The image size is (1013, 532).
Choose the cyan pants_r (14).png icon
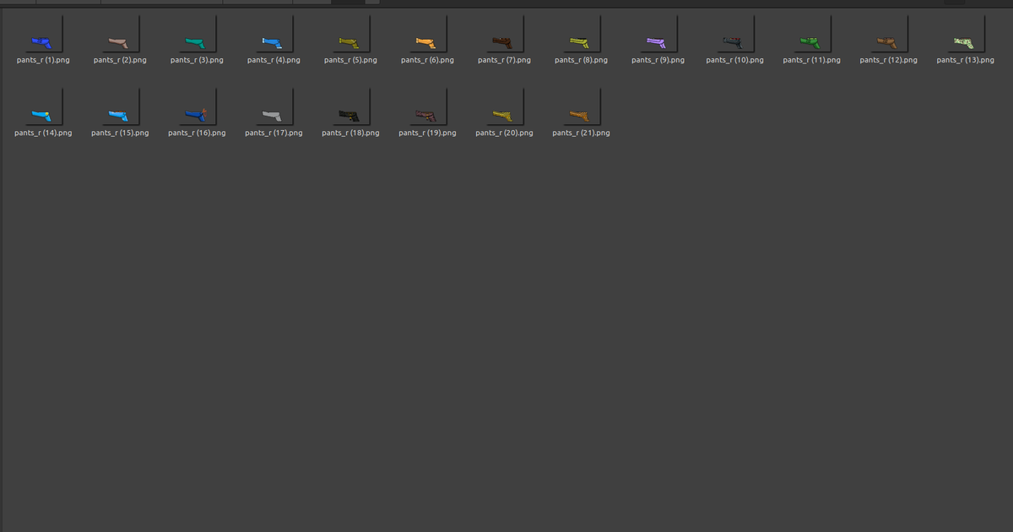(x=43, y=107)
